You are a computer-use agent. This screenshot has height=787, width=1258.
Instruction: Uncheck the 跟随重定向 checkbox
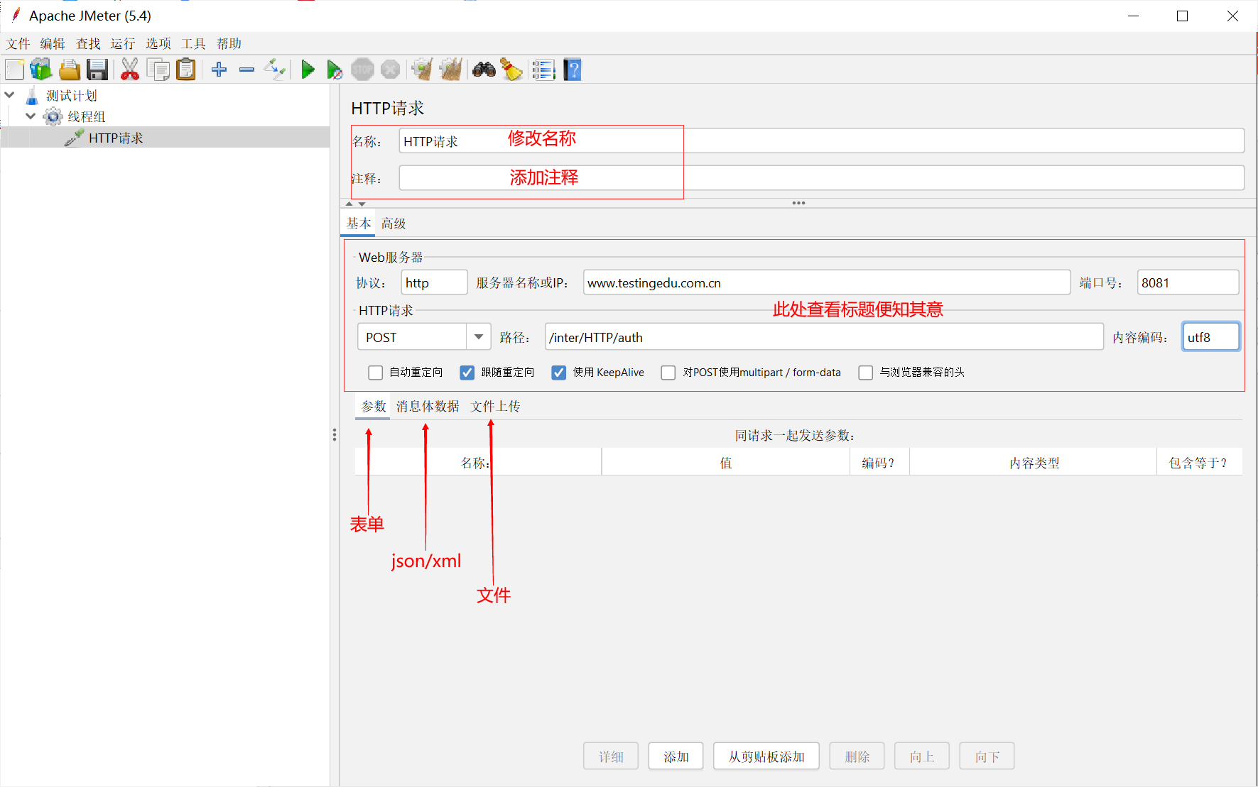pyautogui.click(x=467, y=373)
